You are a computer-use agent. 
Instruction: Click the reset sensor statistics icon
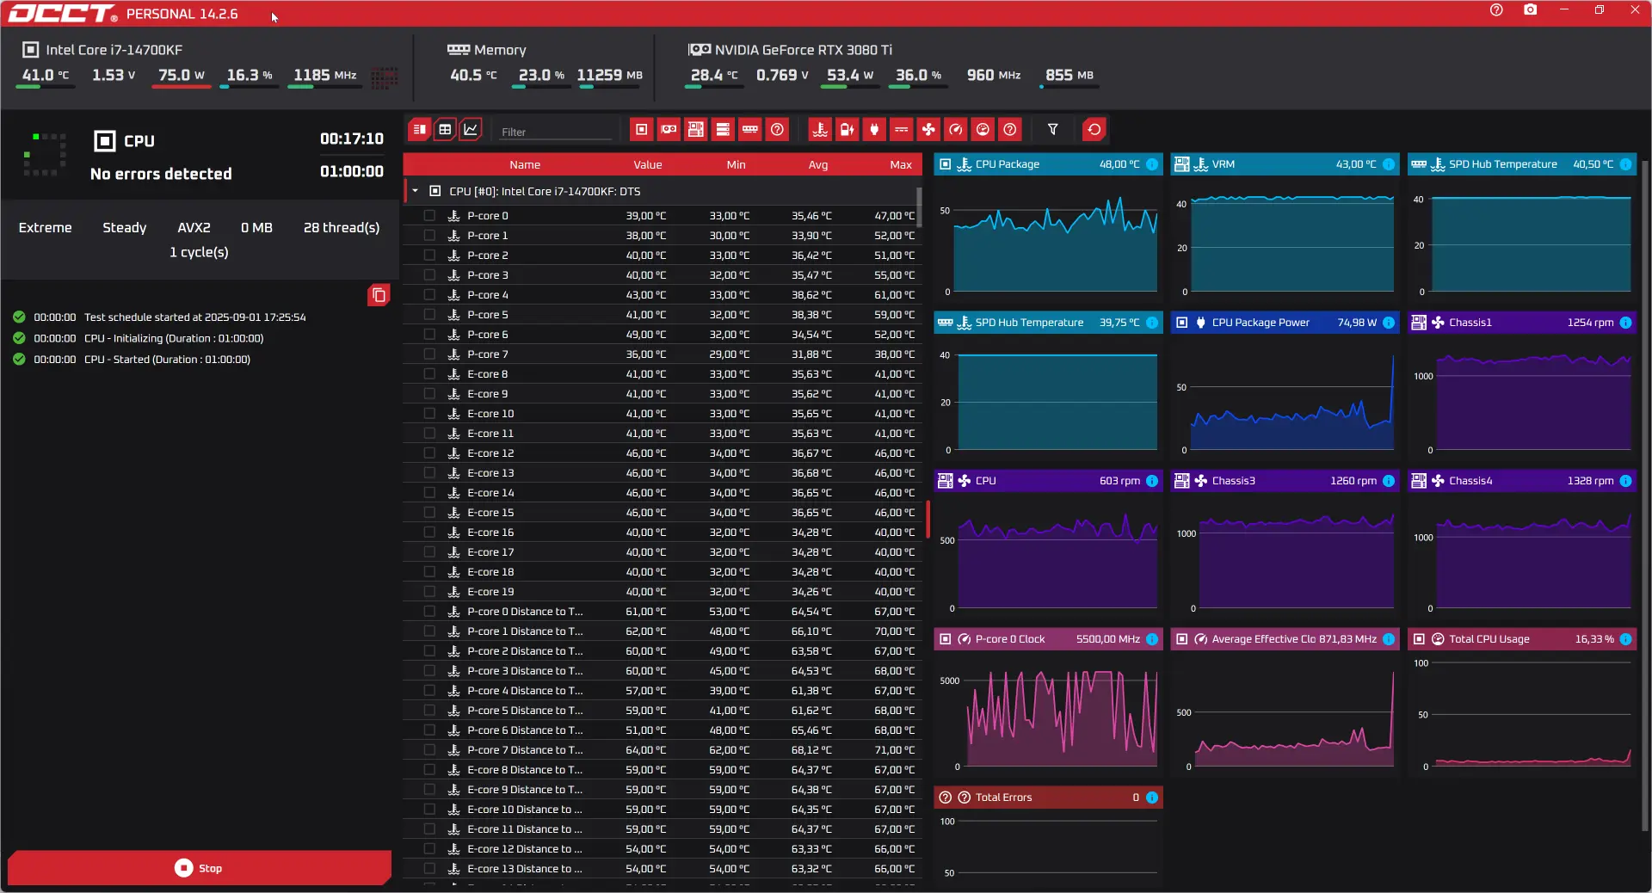click(x=1094, y=130)
